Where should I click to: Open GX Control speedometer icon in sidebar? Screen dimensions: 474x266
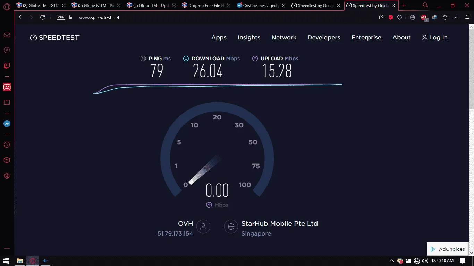point(7,50)
